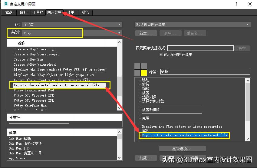Select Exports selected meshes in action list
257x168 pixels.
point(60,85)
